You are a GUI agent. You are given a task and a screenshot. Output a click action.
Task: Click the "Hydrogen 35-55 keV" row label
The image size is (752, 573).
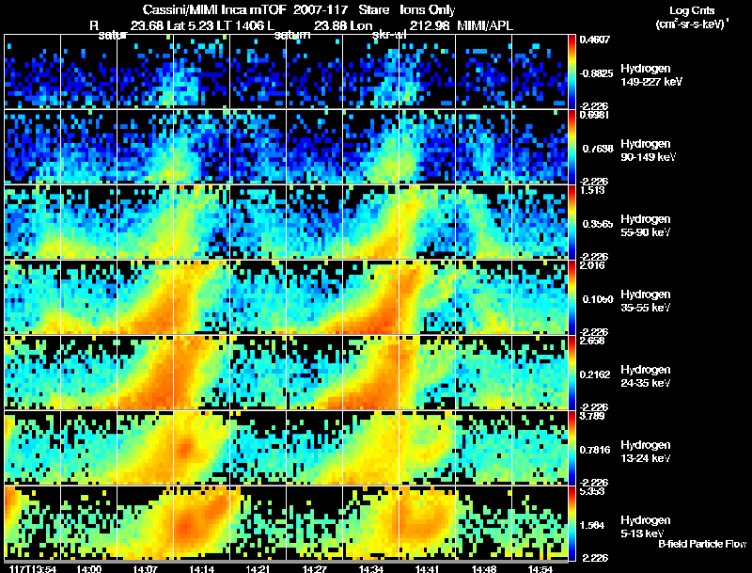tap(646, 301)
